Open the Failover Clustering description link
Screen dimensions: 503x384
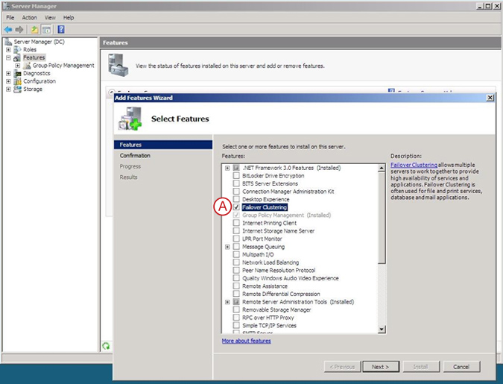coord(414,165)
